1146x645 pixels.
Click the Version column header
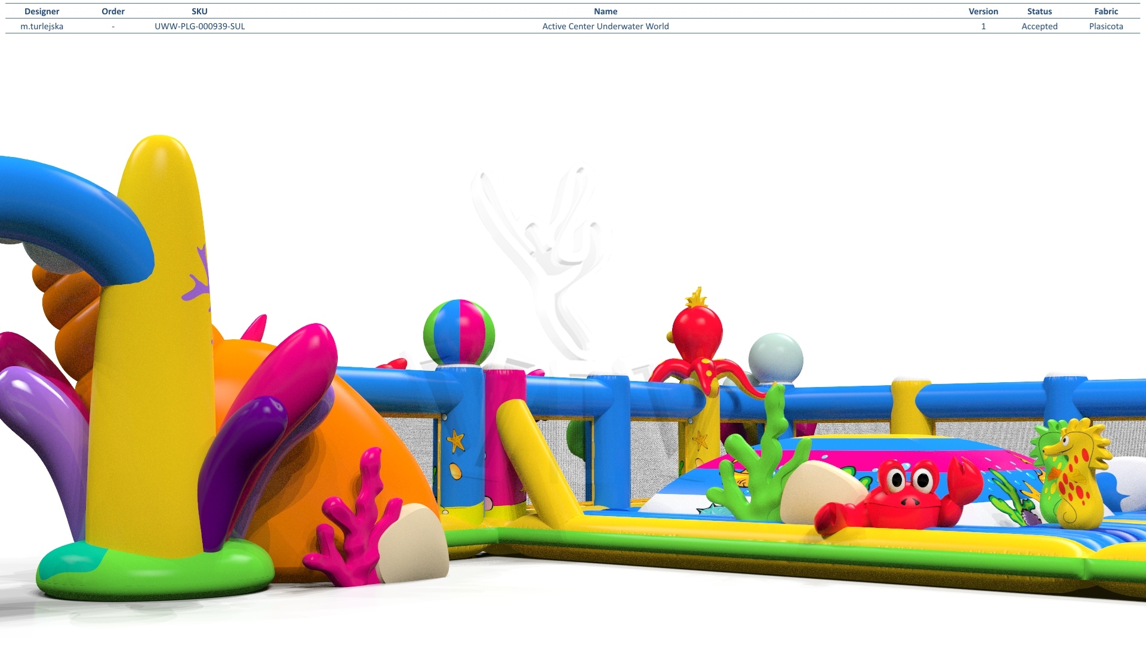983,11
